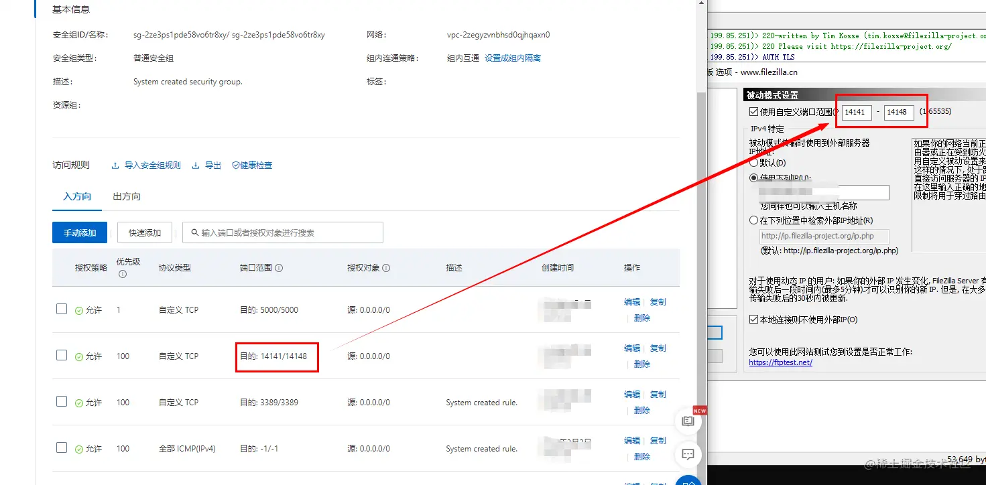986x485 pixels.
Task: Switch to the 出方向 tab
Action: [127, 197]
